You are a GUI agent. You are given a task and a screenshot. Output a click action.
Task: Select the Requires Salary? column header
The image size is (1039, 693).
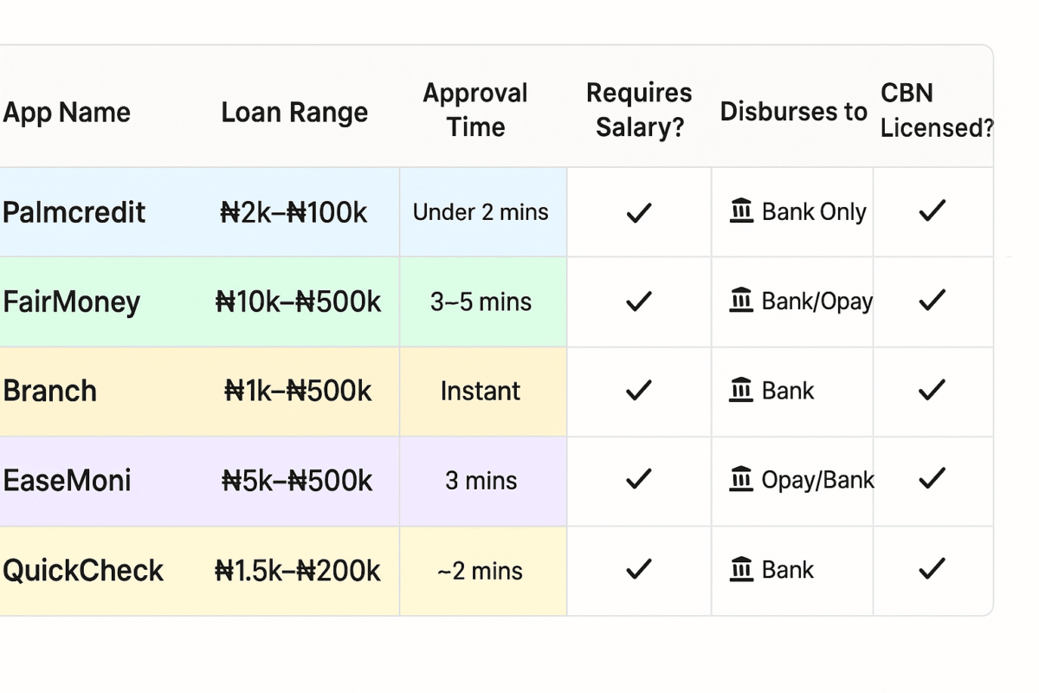639,110
